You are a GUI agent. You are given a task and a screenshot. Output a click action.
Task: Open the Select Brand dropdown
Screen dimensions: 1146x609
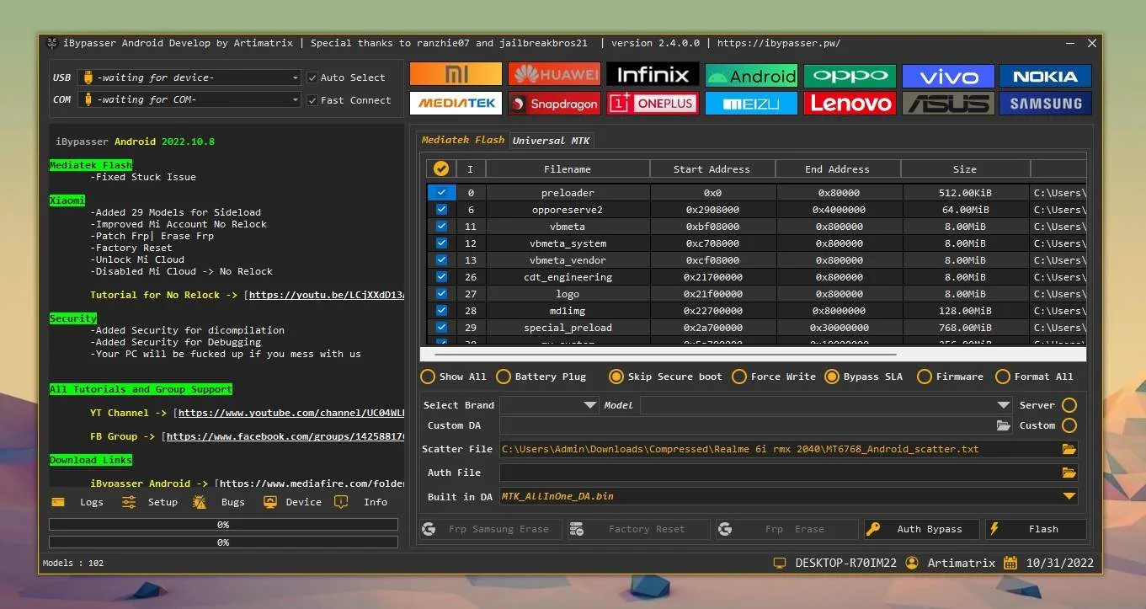(550, 405)
